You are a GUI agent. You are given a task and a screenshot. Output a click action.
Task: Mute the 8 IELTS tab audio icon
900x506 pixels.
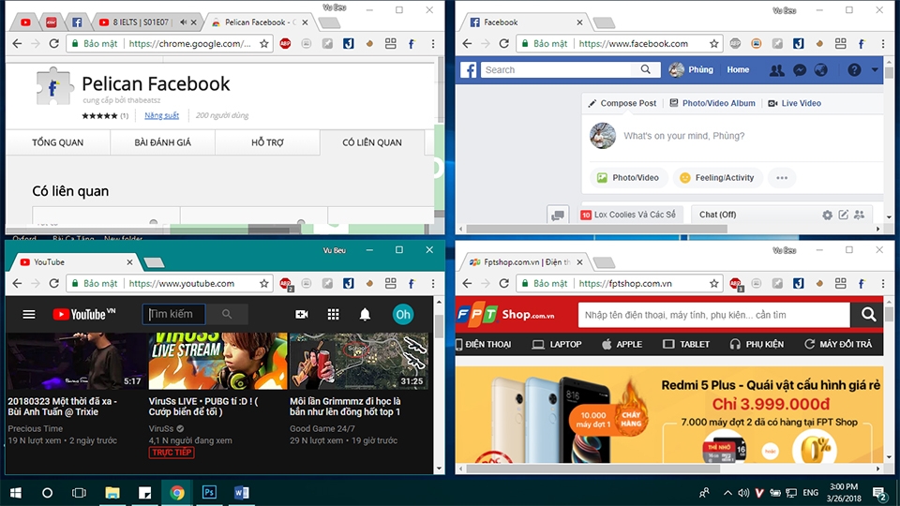coord(183,22)
